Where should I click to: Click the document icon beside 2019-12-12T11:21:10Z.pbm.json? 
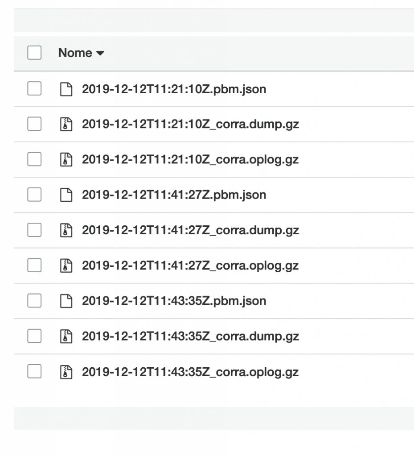(67, 89)
